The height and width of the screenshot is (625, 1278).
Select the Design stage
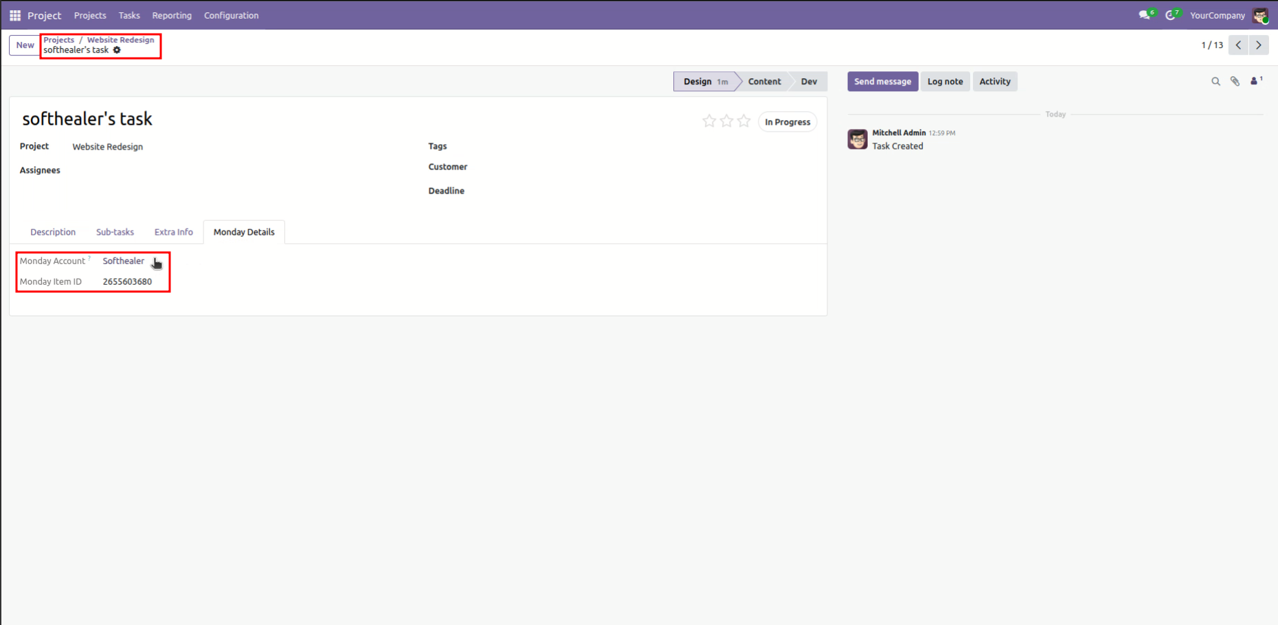(705, 82)
